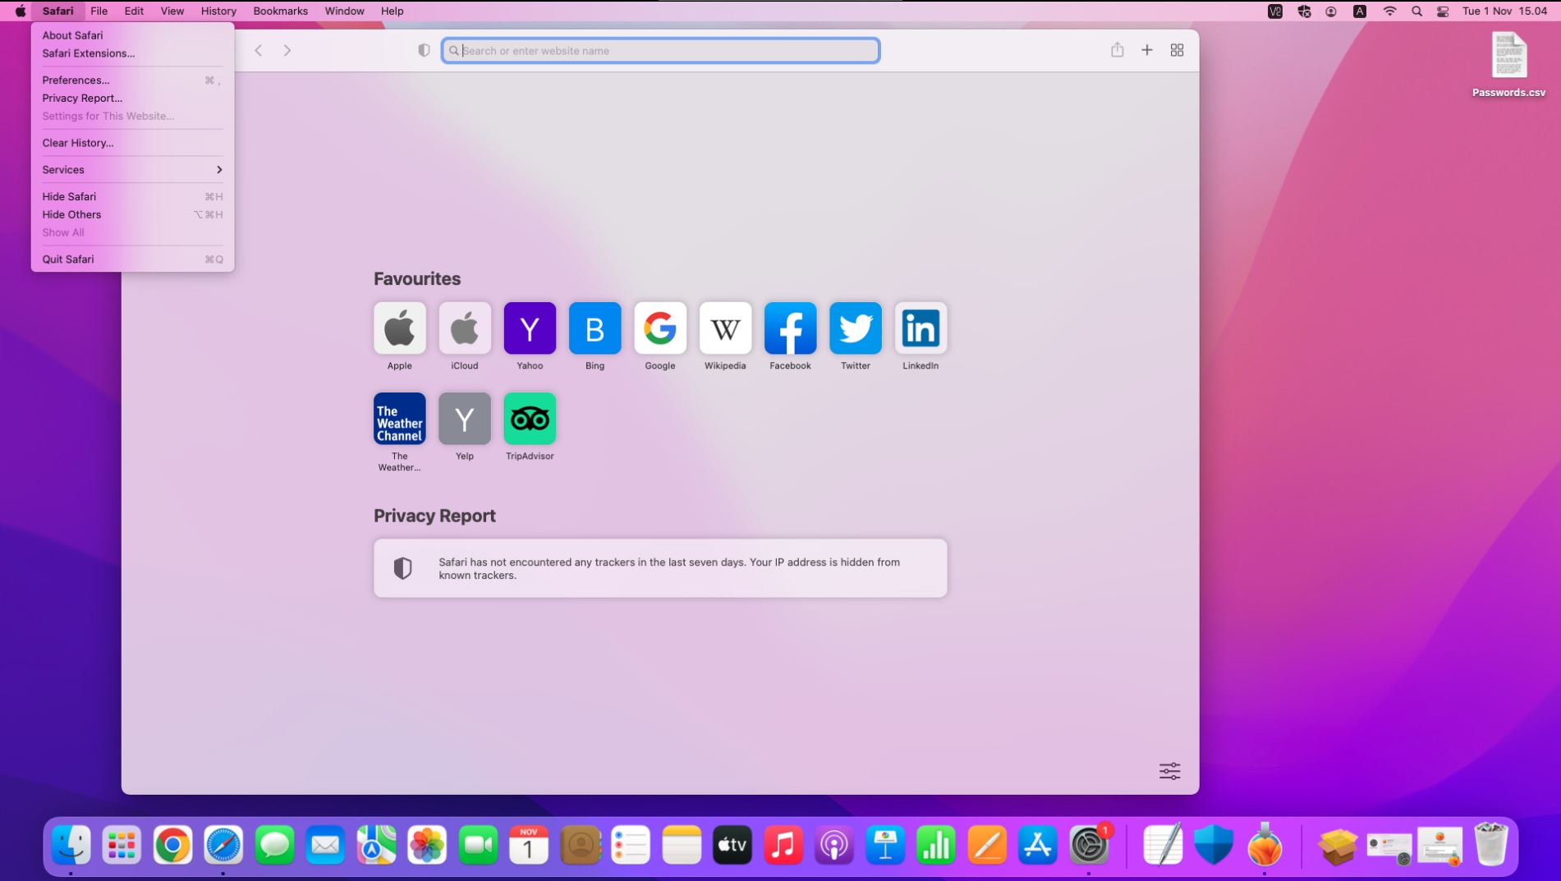Open the privacy shield icon in toolbar
Image resolution: width=1561 pixels, height=881 pixels.
click(x=424, y=50)
